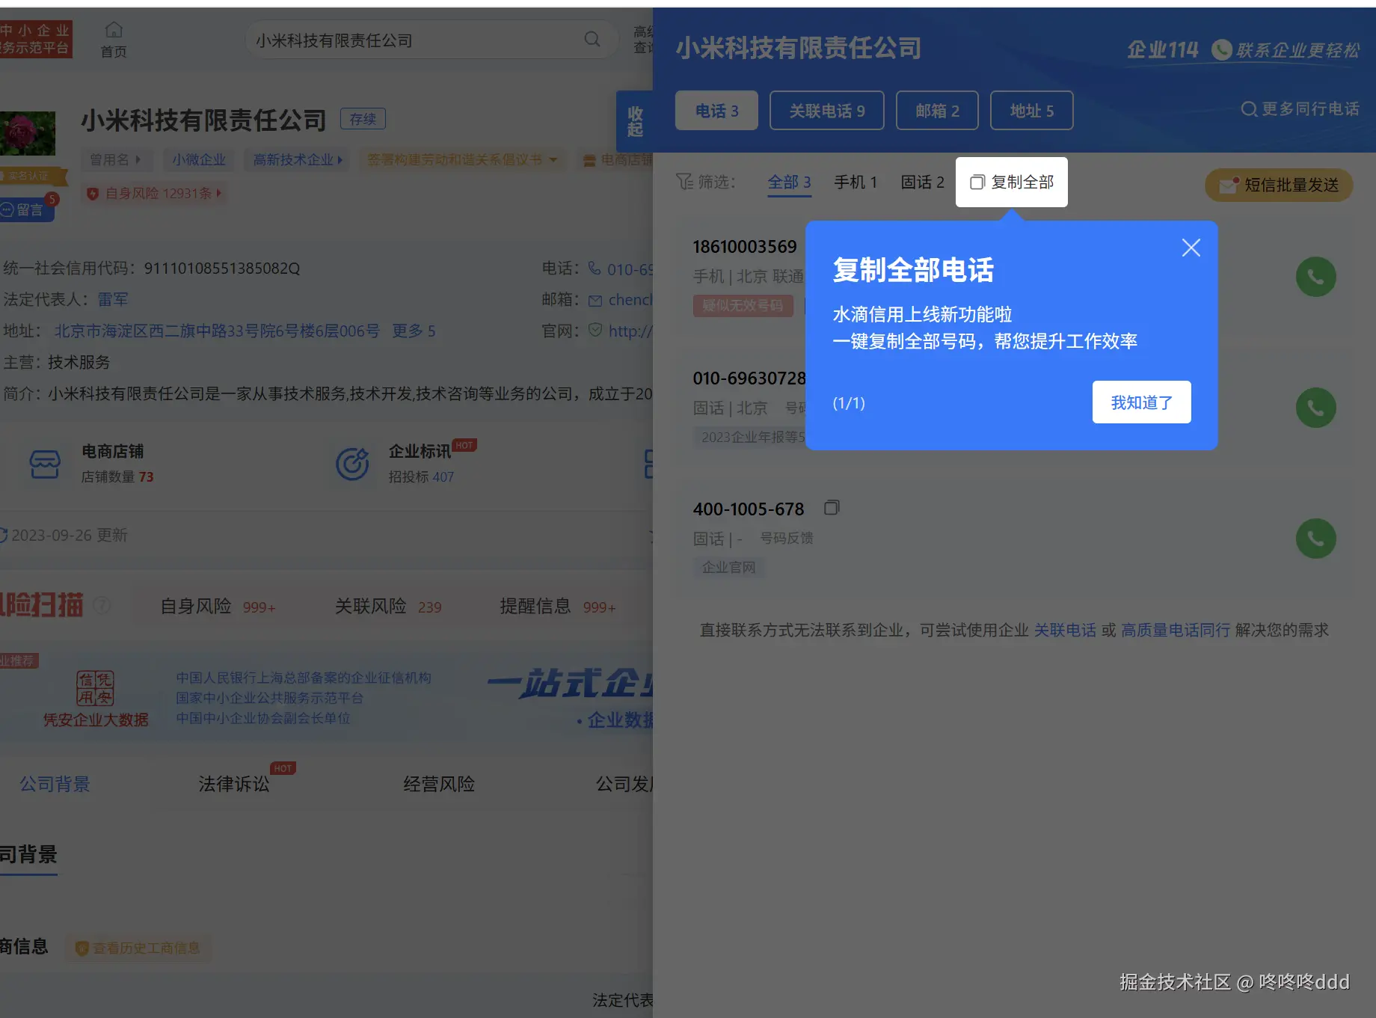Click the 企业标讯 target icon
1376x1018 pixels.
pyautogui.click(x=352, y=464)
